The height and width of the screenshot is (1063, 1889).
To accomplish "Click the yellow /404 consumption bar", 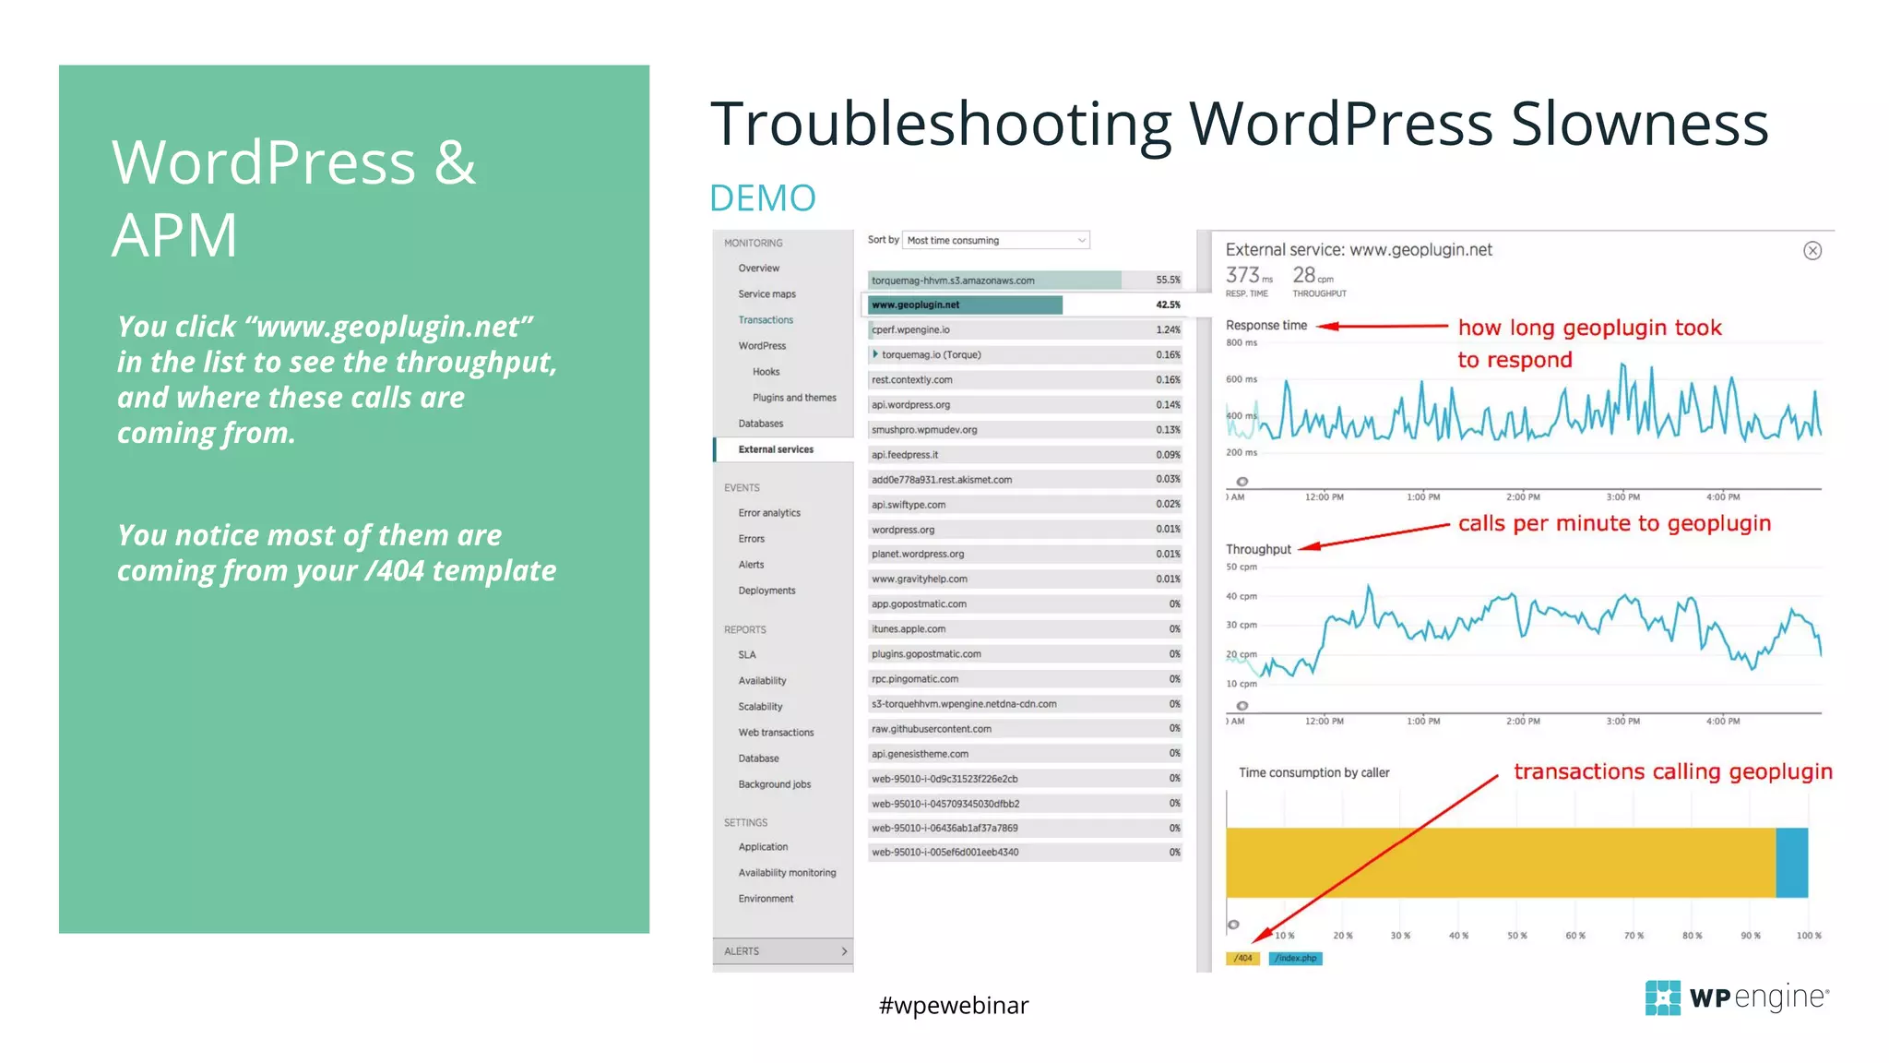I will coord(1501,863).
